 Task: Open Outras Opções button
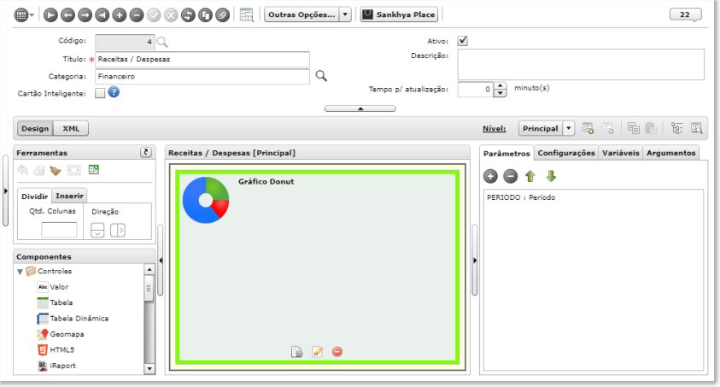pyautogui.click(x=301, y=15)
